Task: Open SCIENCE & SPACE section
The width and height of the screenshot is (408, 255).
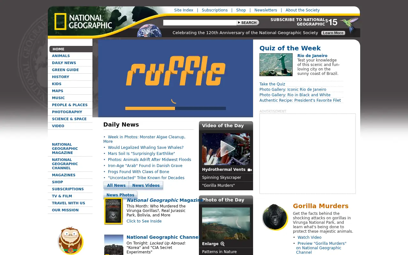Action: [69, 119]
